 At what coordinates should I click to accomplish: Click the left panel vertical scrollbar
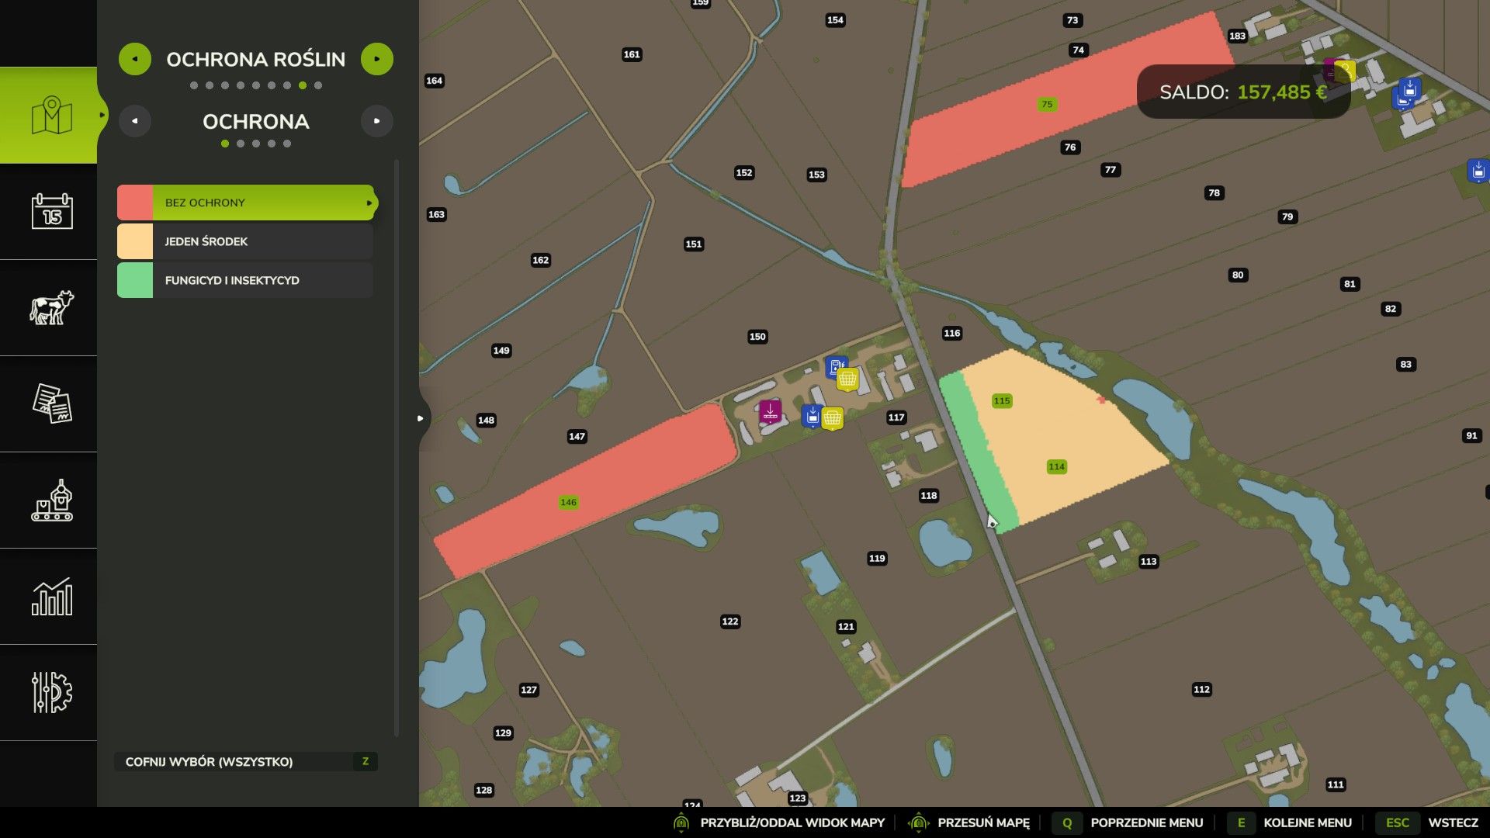point(397,448)
